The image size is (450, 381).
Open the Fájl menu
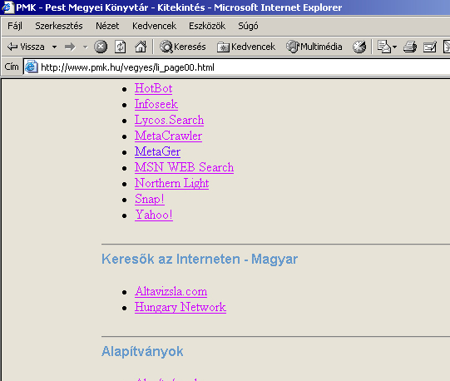coord(15,26)
